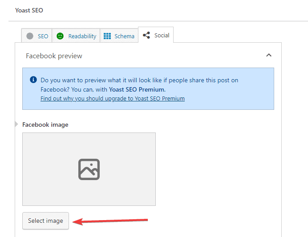Open the Schema tab

tap(119, 36)
